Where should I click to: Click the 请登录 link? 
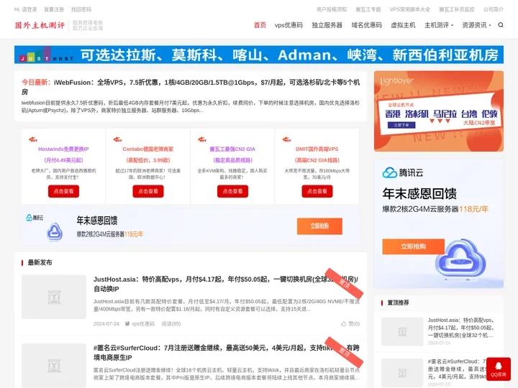click(x=29, y=9)
